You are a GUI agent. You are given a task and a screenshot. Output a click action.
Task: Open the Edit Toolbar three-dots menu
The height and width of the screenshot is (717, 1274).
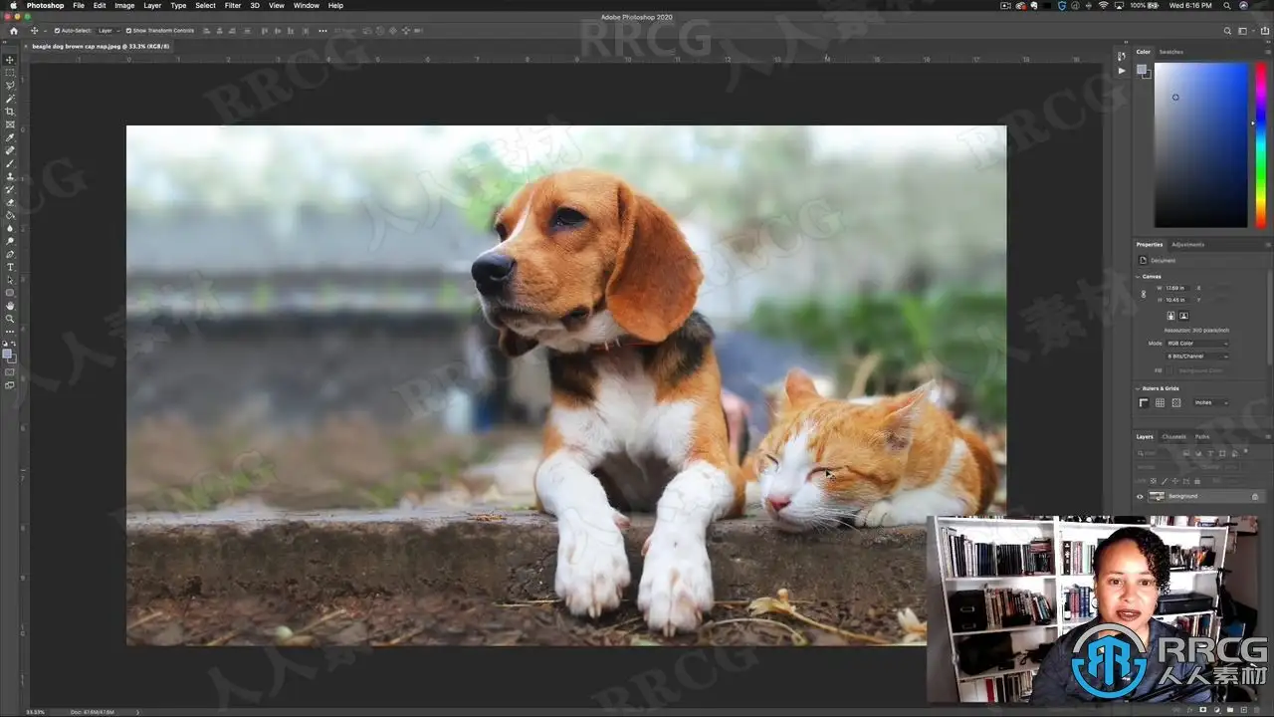click(x=10, y=331)
